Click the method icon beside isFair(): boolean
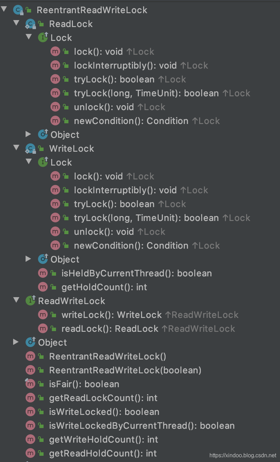Image resolution: width=280 pixels, height=462 pixels. click(30, 384)
